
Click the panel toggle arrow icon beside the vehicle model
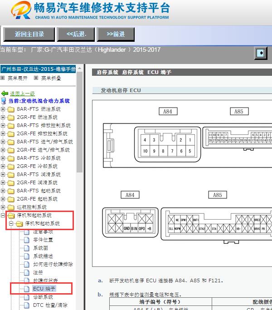pos(261,53)
